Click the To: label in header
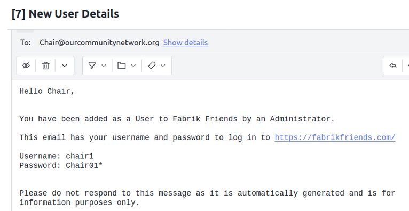Screen dimensions: 409x211 coord(25,43)
